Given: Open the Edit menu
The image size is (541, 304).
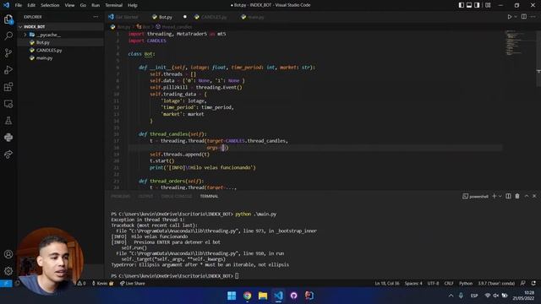Looking at the screenshot, I should click(31, 5).
